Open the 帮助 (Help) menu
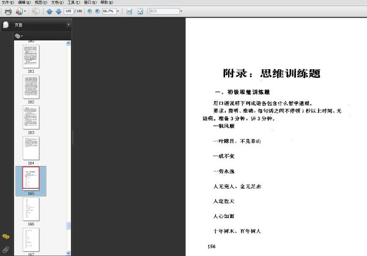The width and height of the screenshot is (367, 256). [106, 2]
